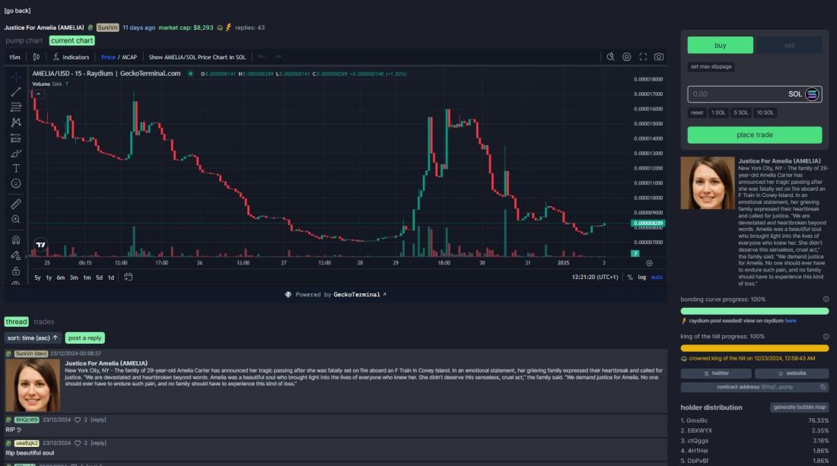The width and height of the screenshot is (837, 466).
Task: Open the 15m interval dropdown
Action: 15,57
